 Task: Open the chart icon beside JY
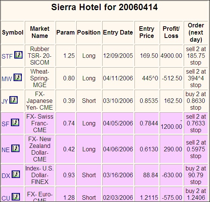coord(14,100)
